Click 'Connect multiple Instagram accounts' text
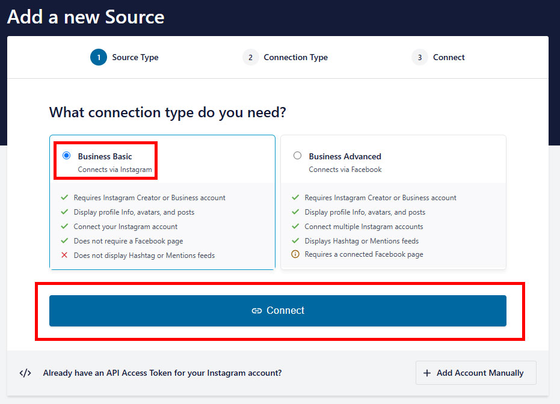 pos(363,227)
